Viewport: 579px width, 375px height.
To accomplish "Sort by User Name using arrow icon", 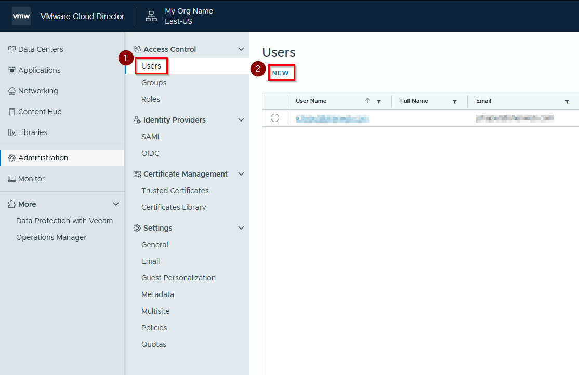I will pos(367,101).
